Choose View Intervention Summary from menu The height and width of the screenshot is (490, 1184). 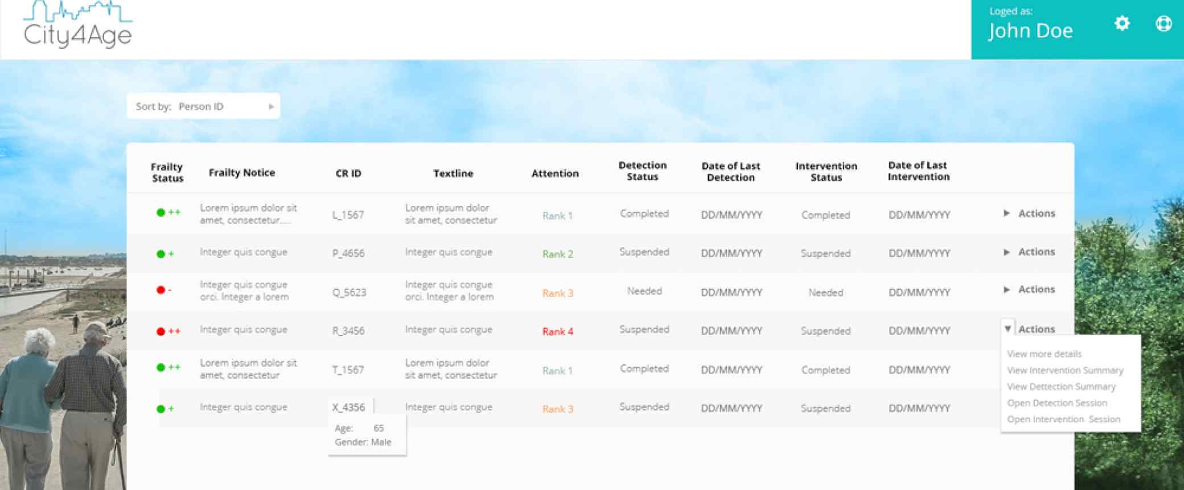click(1064, 371)
